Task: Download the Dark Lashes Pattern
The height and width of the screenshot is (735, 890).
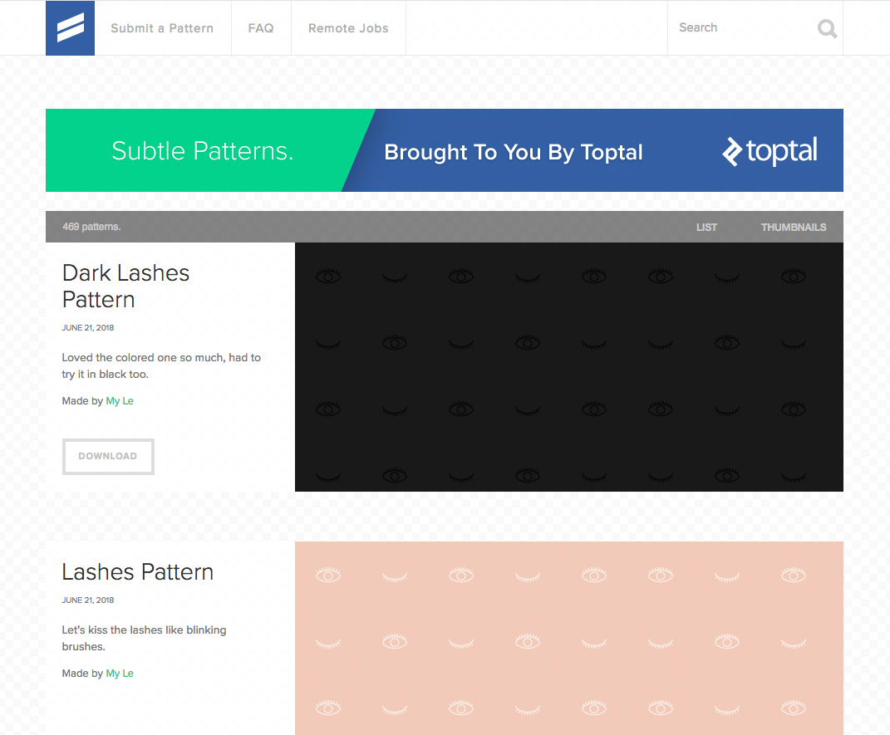Action: (108, 456)
